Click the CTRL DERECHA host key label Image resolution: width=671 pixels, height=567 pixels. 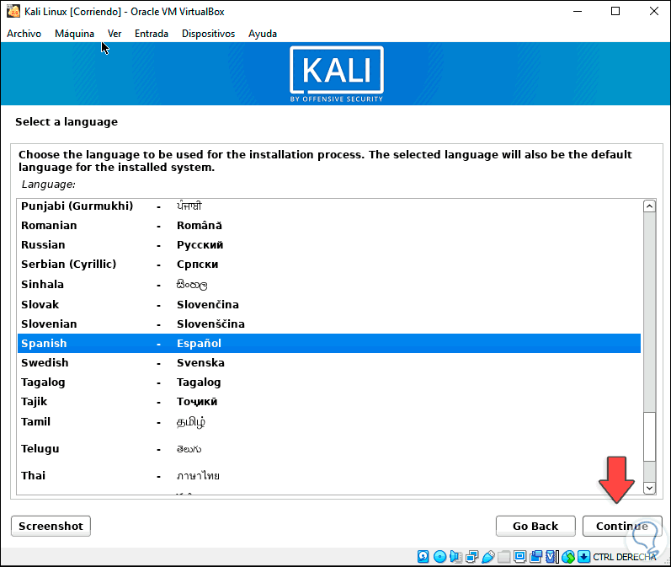pyautogui.click(x=625, y=557)
